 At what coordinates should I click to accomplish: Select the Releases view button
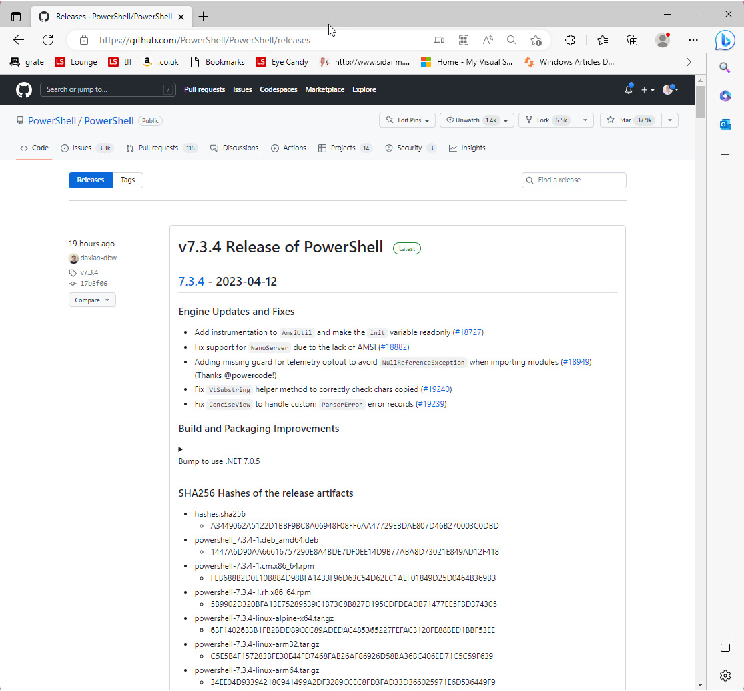coord(90,180)
